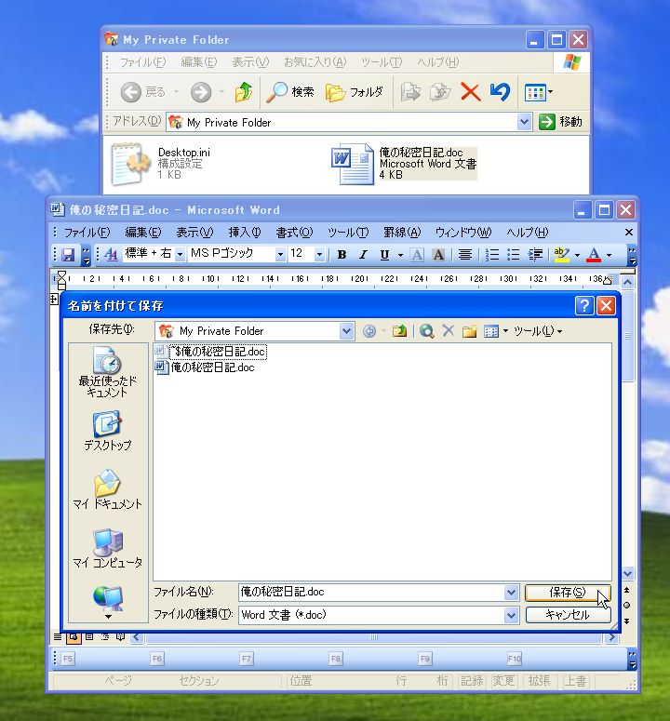Click Explorer up folder icon

(244, 92)
